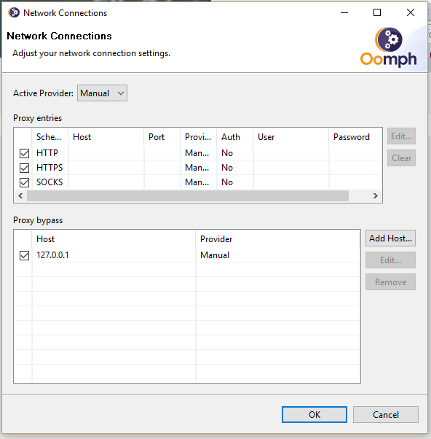The height and width of the screenshot is (439, 431).
Task: Click the proxy entries horizontal scrollbar thumb
Action: [x=188, y=195]
